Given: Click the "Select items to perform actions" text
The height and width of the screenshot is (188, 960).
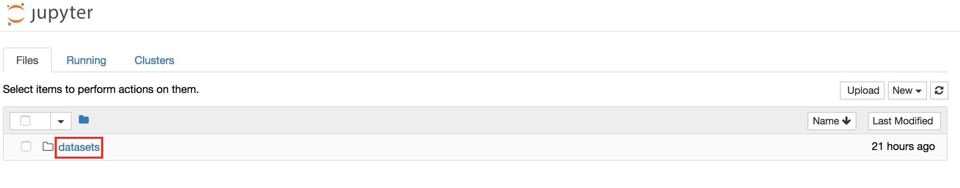Looking at the screenshot, I should (101, 89).
